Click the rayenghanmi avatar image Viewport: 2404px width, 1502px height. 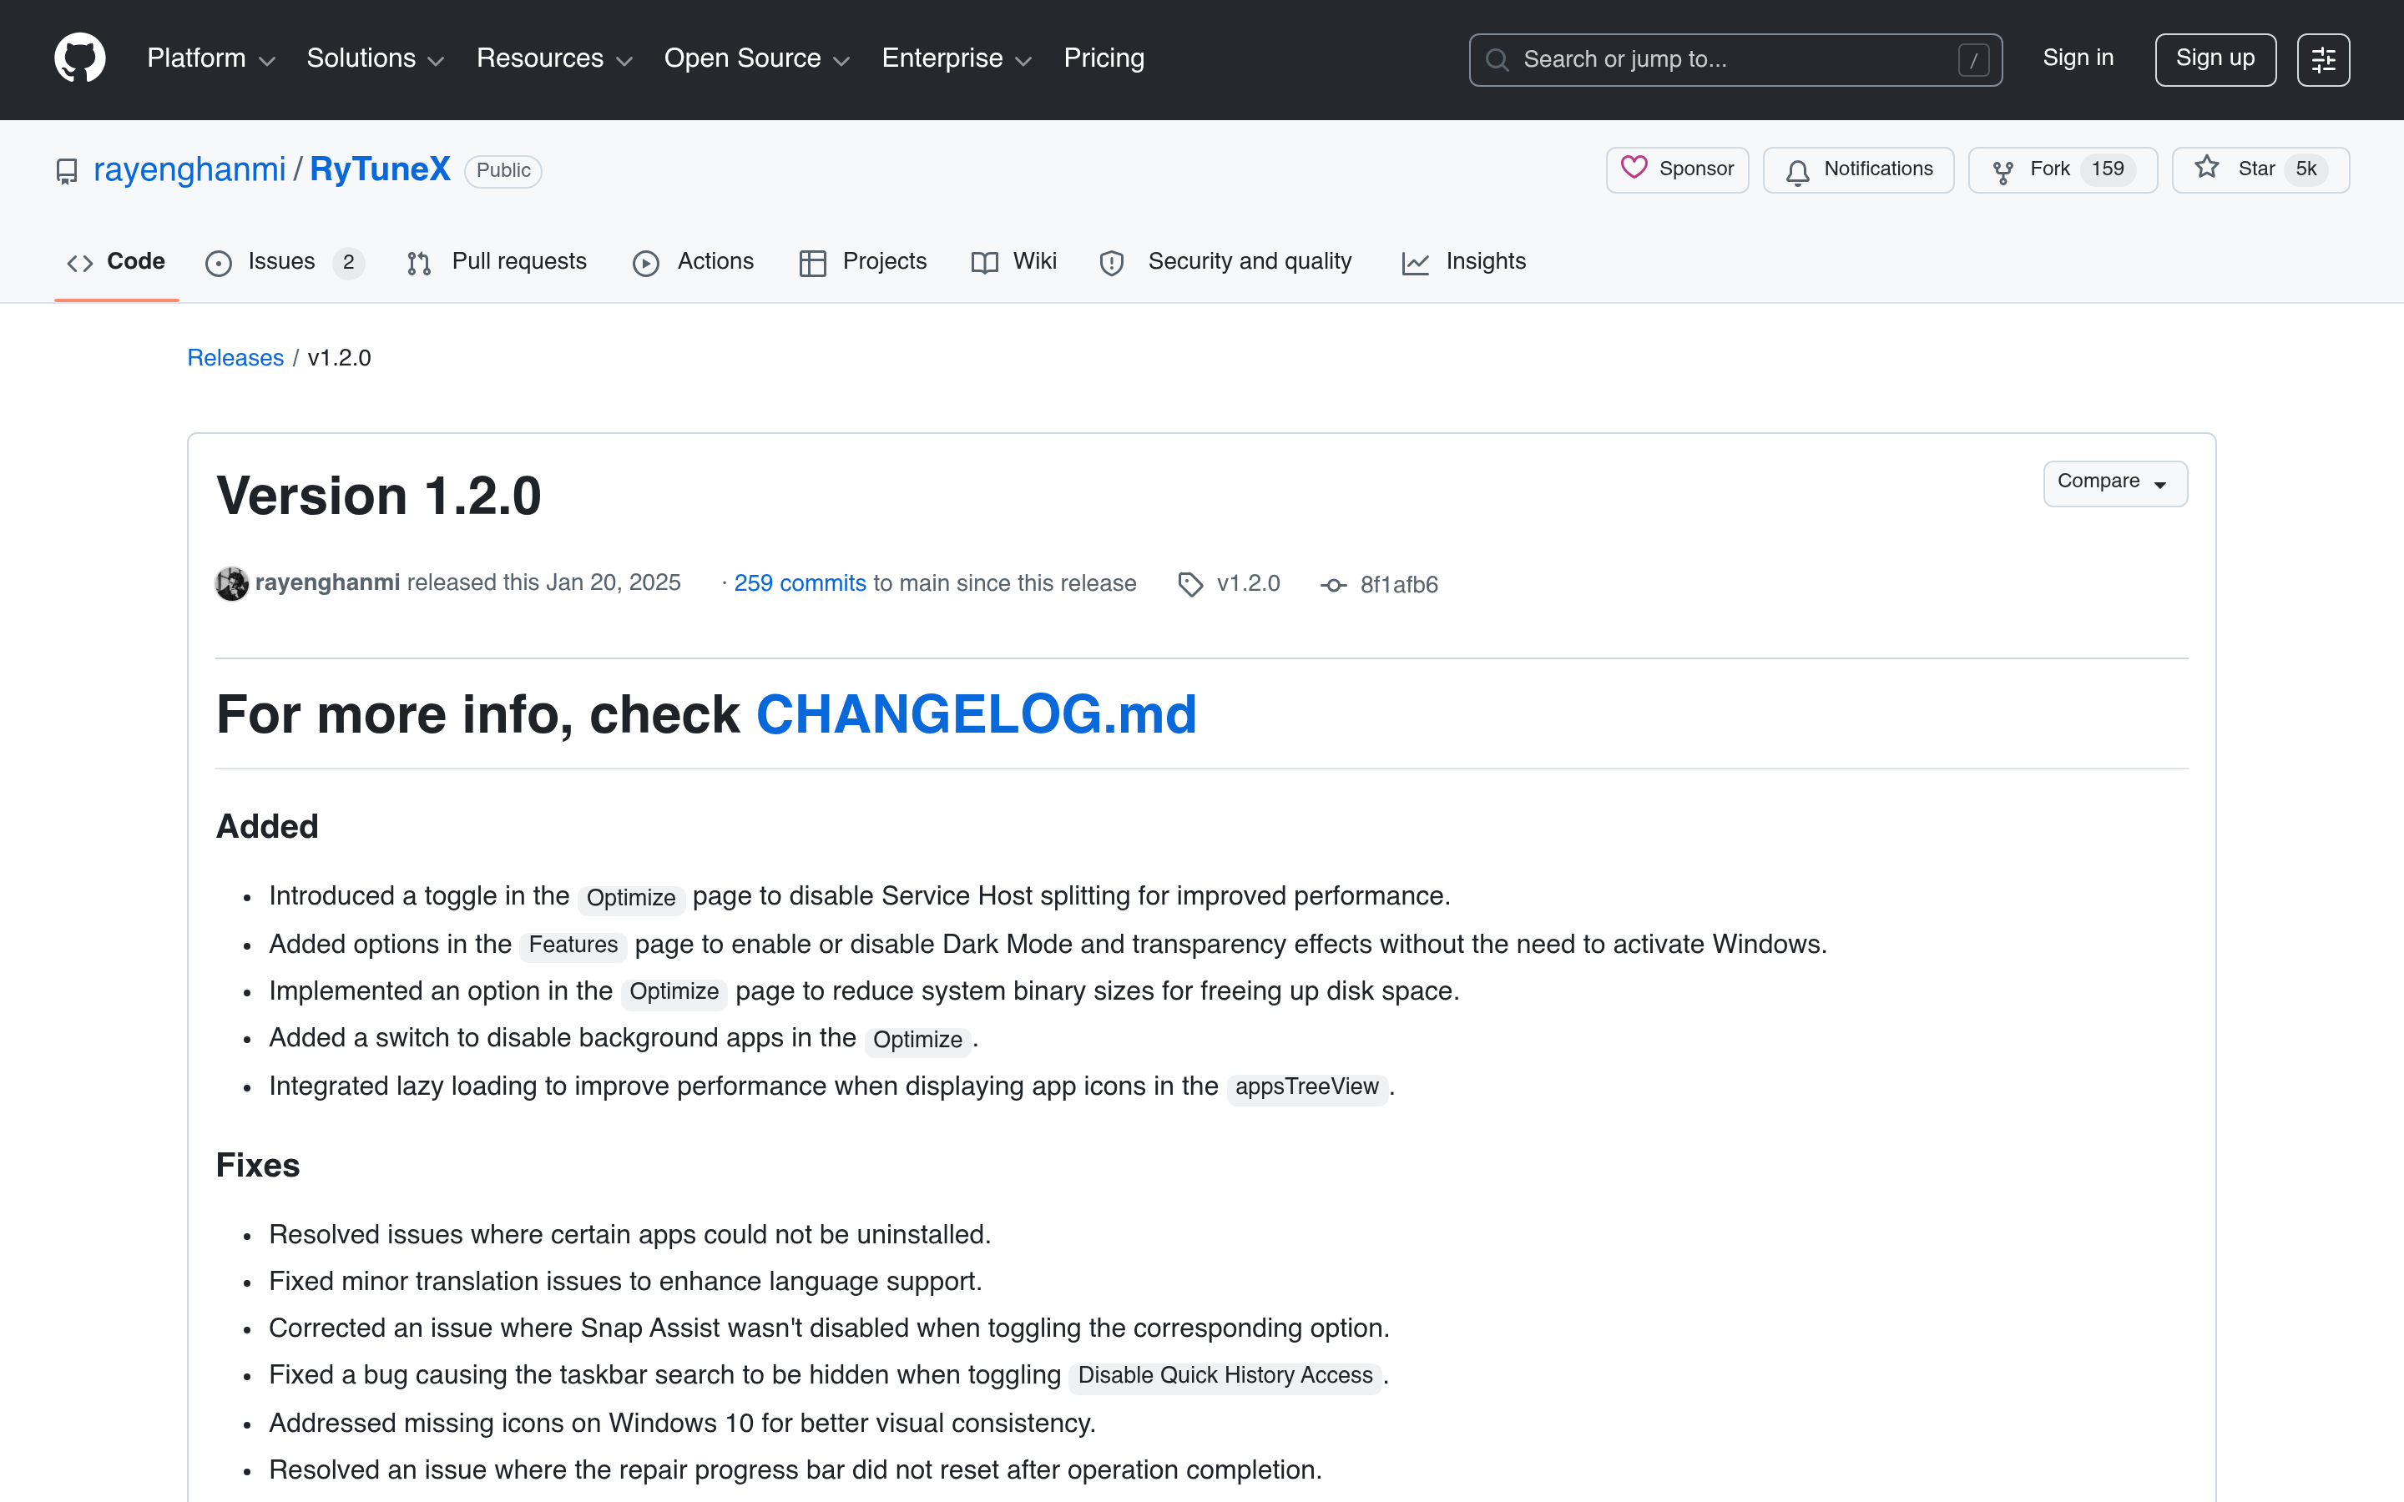[x=232, y=583]
